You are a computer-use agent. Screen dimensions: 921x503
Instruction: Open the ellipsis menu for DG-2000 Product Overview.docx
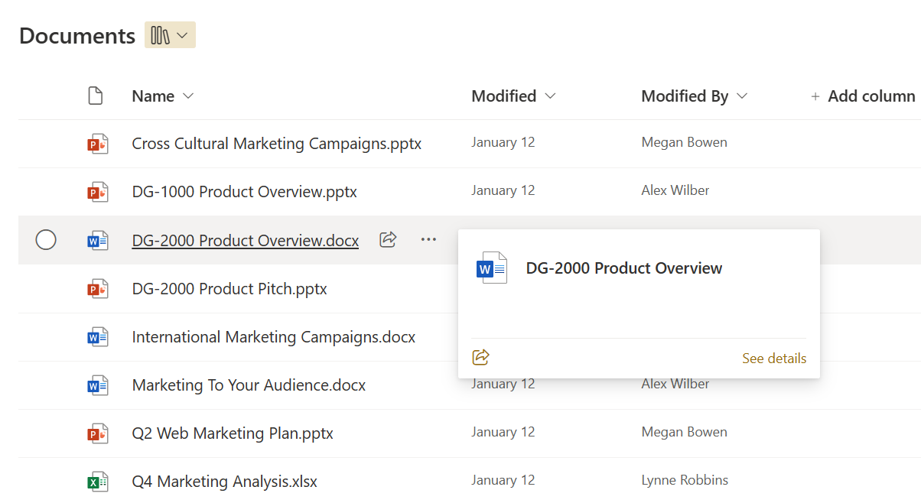(428, 239)
